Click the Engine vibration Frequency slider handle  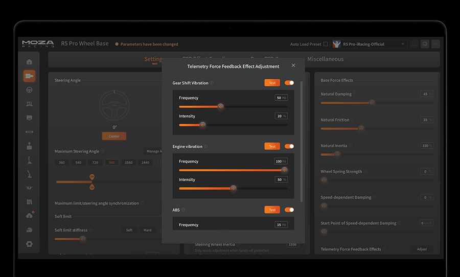point(284,170)
